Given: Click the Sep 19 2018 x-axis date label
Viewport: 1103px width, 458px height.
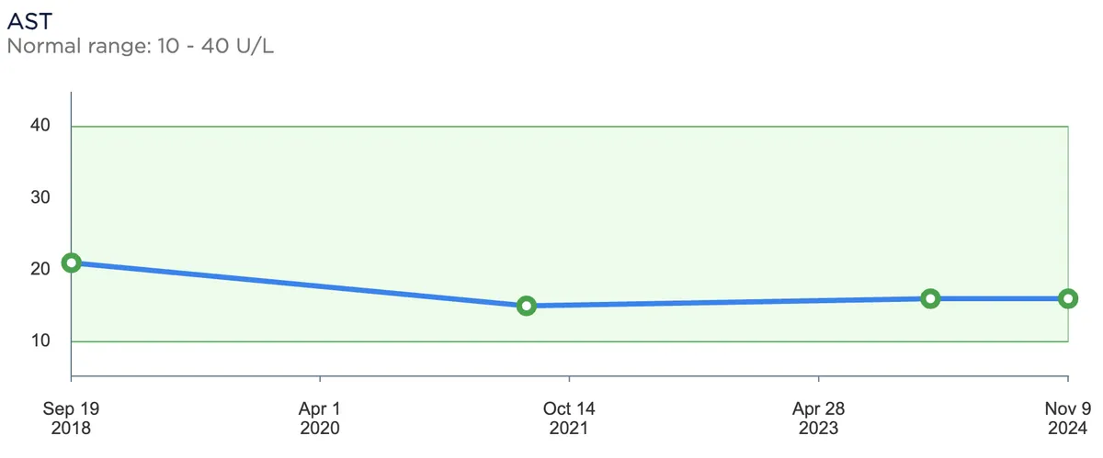Looking at the screenshot, I should (71, 419).
